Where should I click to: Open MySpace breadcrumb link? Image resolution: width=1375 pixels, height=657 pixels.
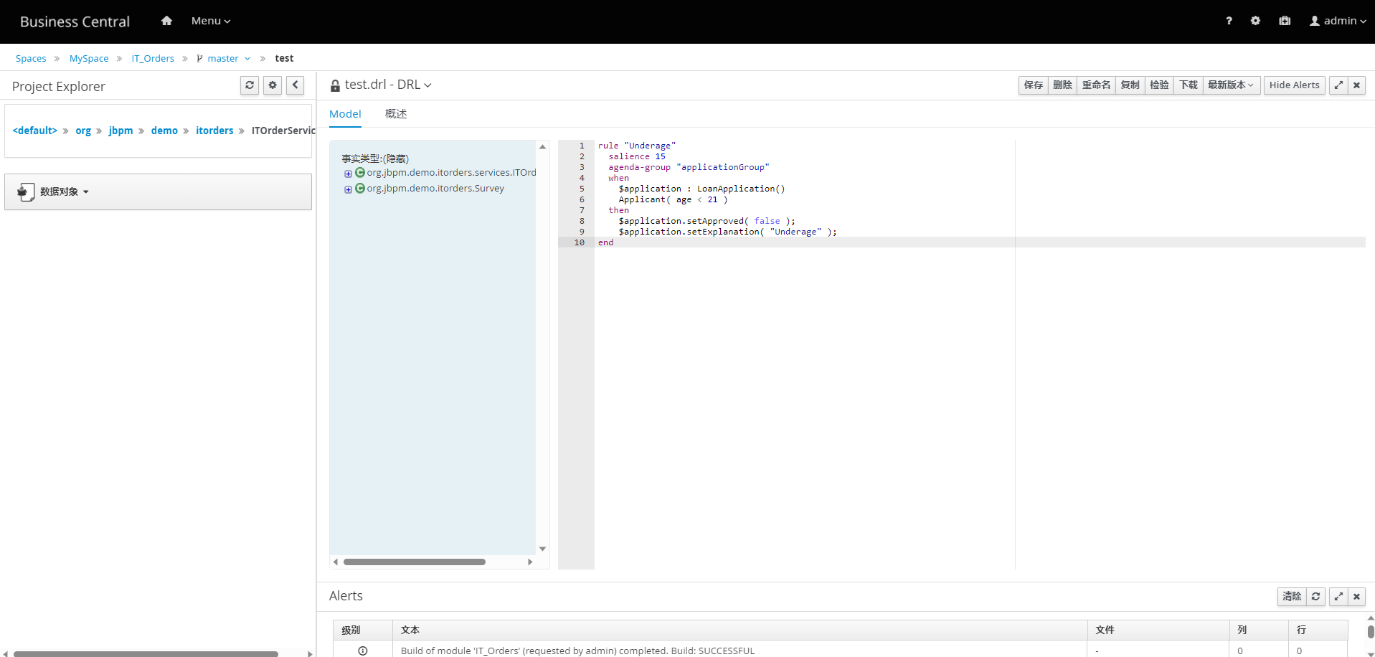[89, 58]
